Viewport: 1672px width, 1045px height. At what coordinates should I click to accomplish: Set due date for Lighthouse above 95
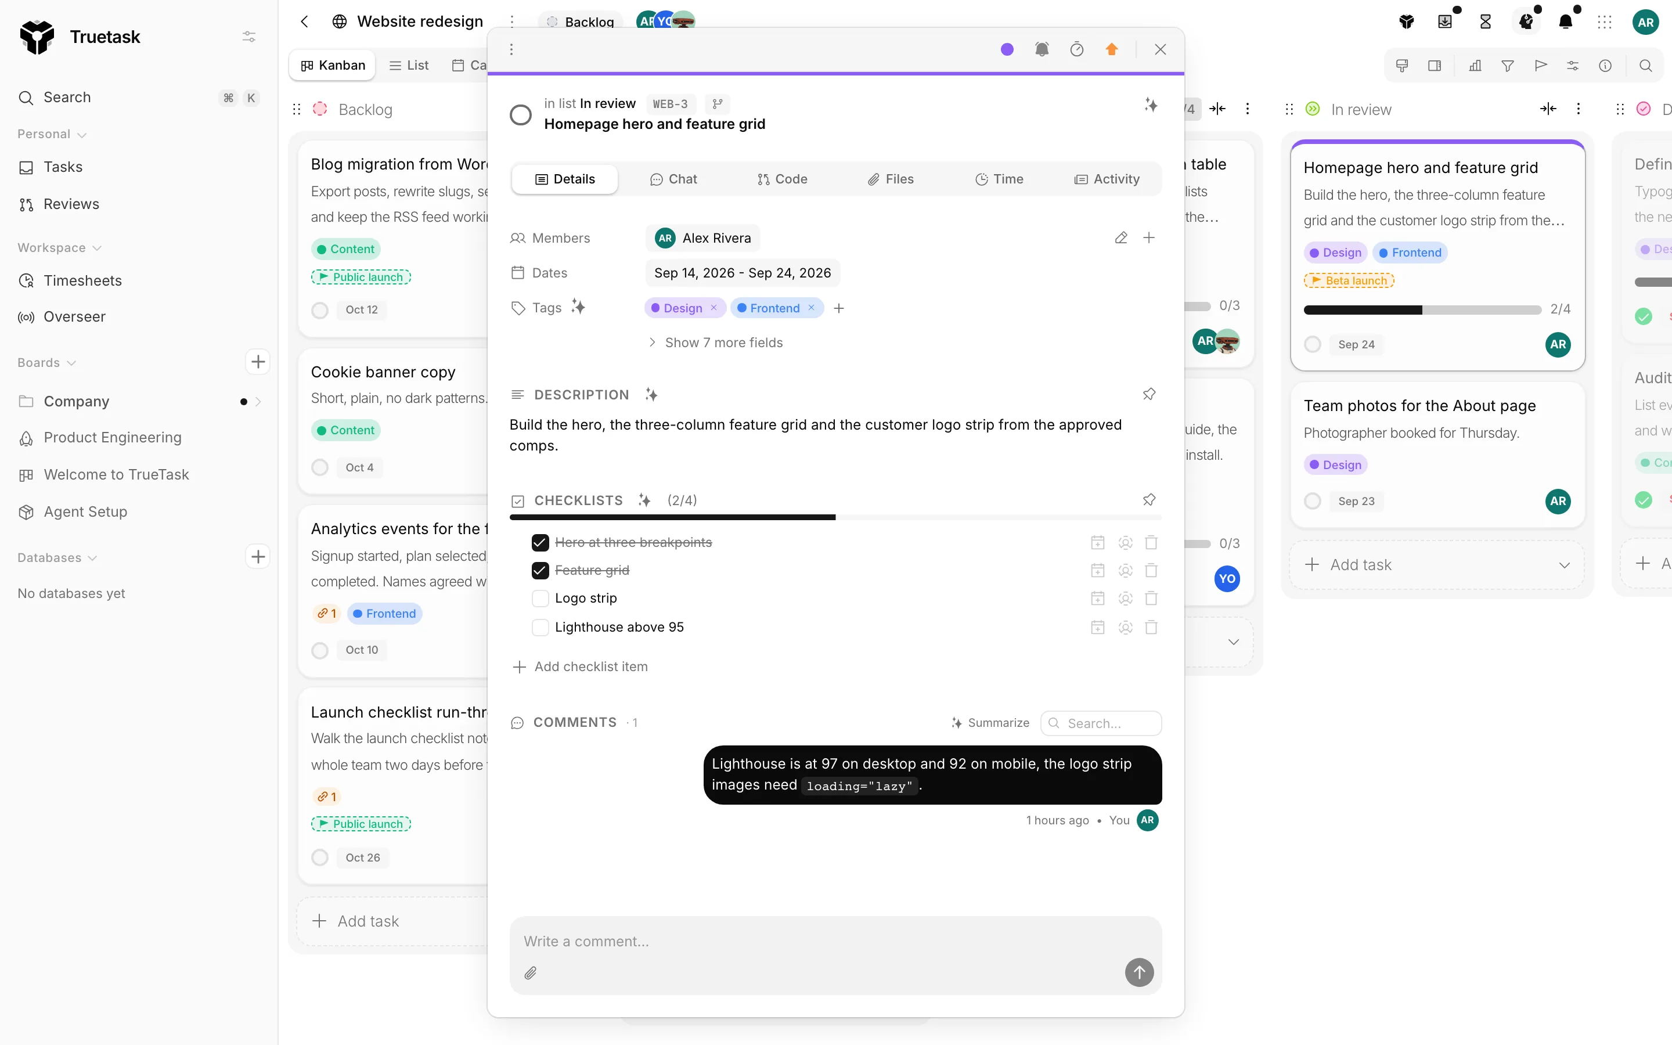coord(1097,627)
